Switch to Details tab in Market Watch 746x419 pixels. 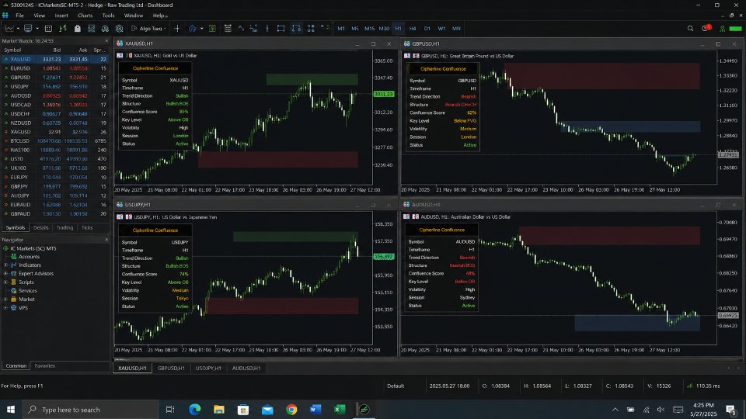[x=41, y=227]
